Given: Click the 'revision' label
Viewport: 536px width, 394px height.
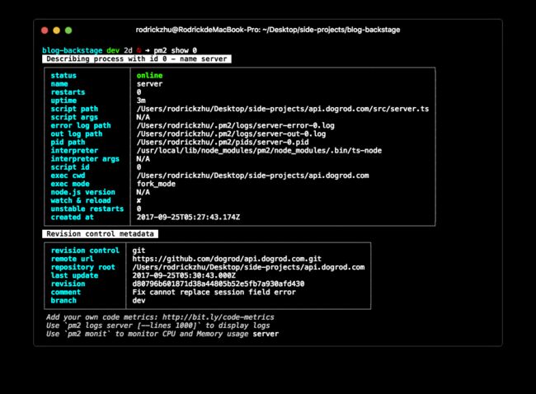Looking at the screenshot, I should (68, 284).
